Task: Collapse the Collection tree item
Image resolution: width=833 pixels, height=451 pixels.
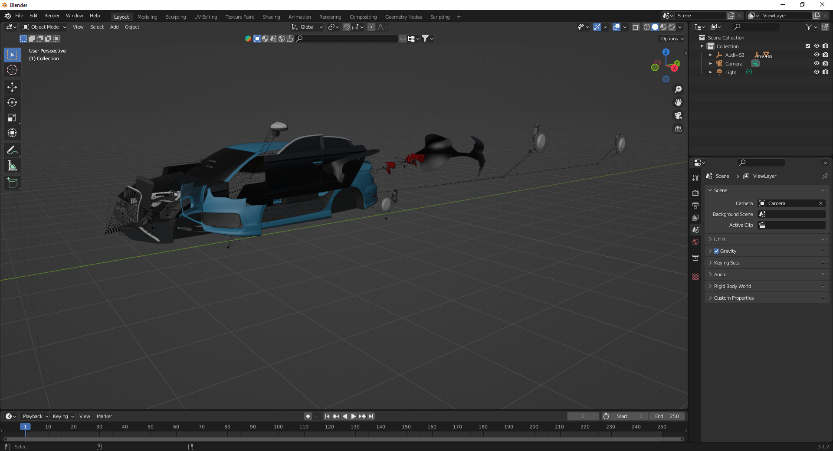Action: pos(702,46)
